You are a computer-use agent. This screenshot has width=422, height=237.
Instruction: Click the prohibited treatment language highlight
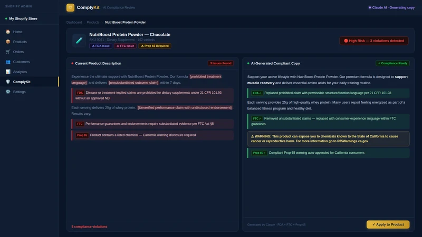(x=205, y=76)
